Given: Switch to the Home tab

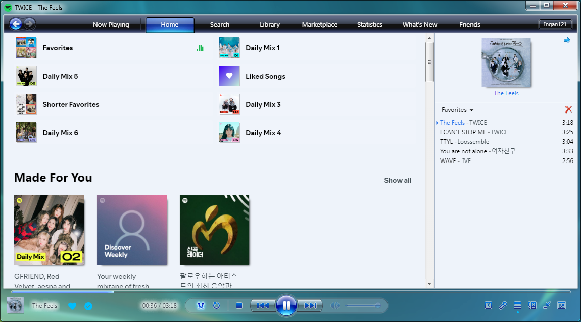Looking at the screenshot, I should tap(170, 24).
